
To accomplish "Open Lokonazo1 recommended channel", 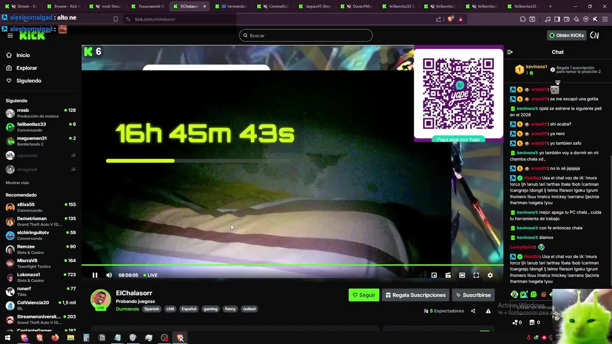I will (x=41, y=277).
